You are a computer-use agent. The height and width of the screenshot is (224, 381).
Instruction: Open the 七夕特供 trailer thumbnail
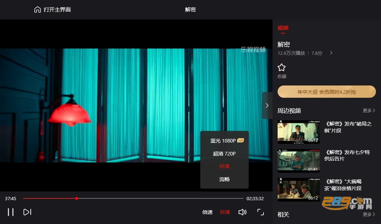(x=299, y=161)
